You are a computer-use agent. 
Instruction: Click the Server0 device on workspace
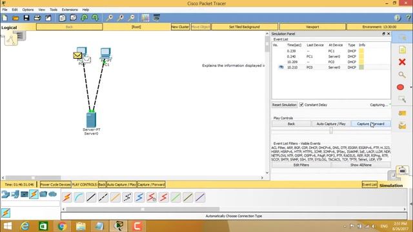pyautogui.click(x=92, y=120)
